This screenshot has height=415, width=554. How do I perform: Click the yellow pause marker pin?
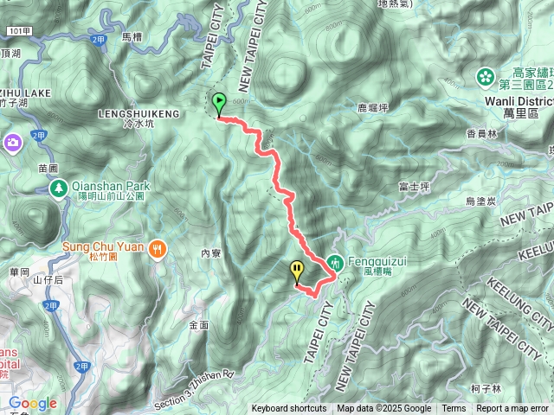click(x=297, y=273)
